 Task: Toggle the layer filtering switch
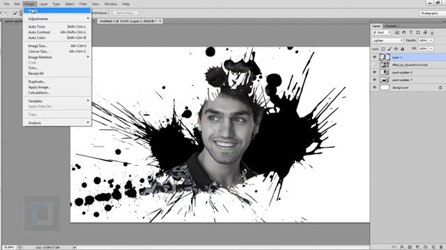[x=432, y=33]
